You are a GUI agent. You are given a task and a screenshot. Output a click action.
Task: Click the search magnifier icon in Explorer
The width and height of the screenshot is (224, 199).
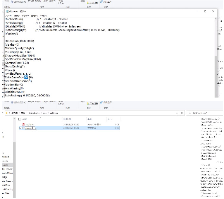(x=190, y=113)
